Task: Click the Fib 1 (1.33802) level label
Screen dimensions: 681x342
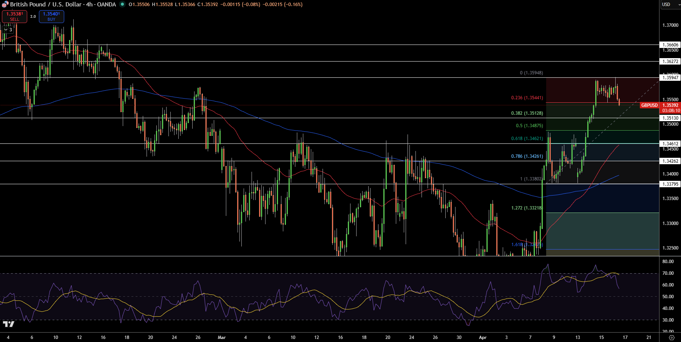Action: [x=531, y=179]
